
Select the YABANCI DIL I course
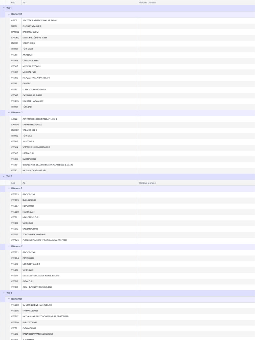pyautogui.click(x=132, y=43)
